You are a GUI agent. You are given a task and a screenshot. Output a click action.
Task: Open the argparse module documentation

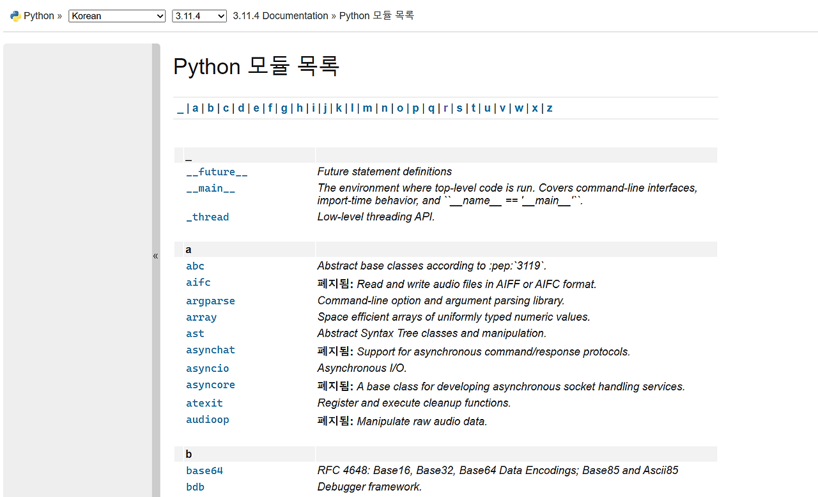click(x=210, y=300)
